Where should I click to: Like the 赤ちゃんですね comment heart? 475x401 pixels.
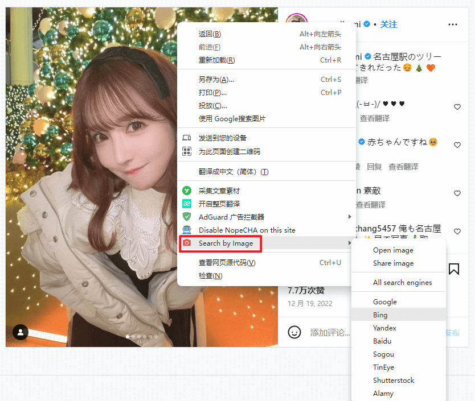tap(457, 145)
